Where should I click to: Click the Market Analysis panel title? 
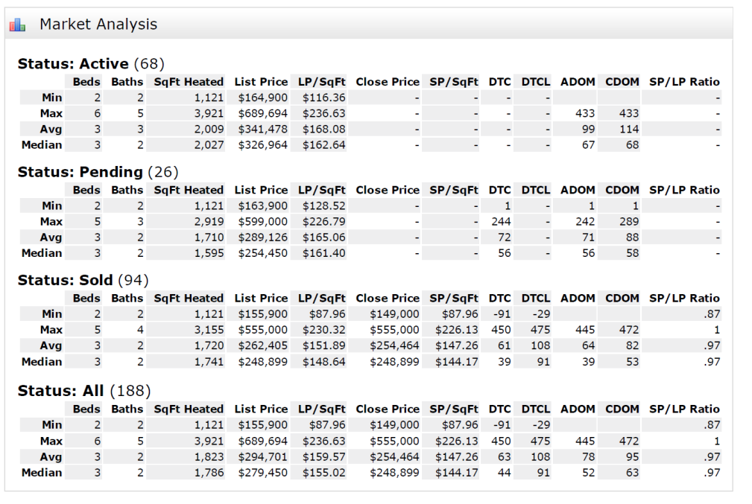[98, 24]
